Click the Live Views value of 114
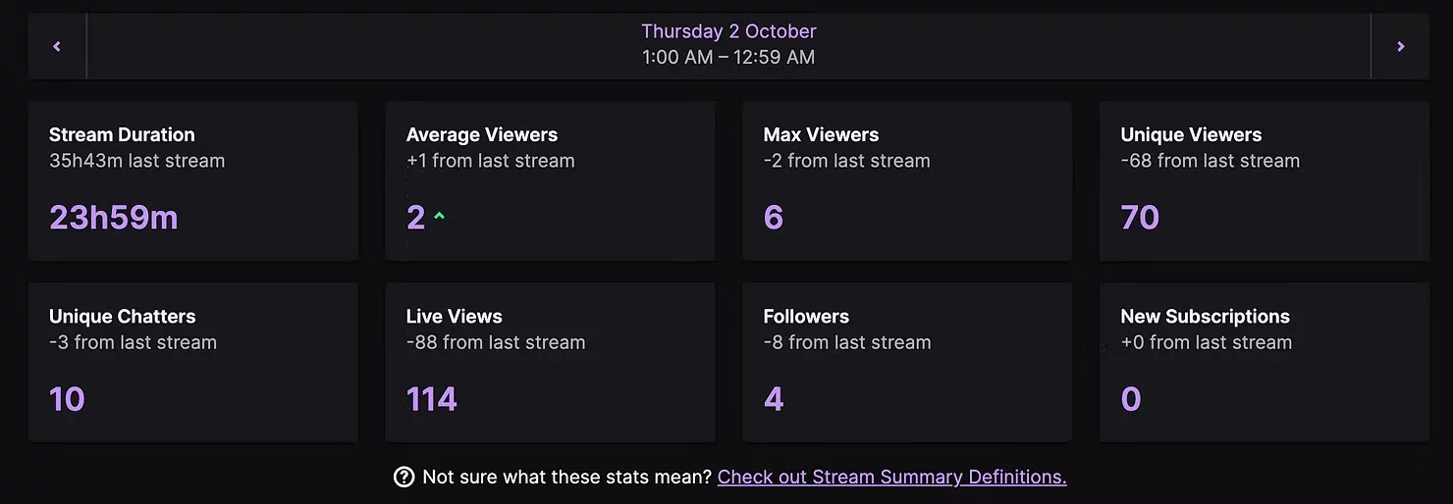 tap(432, 399)
